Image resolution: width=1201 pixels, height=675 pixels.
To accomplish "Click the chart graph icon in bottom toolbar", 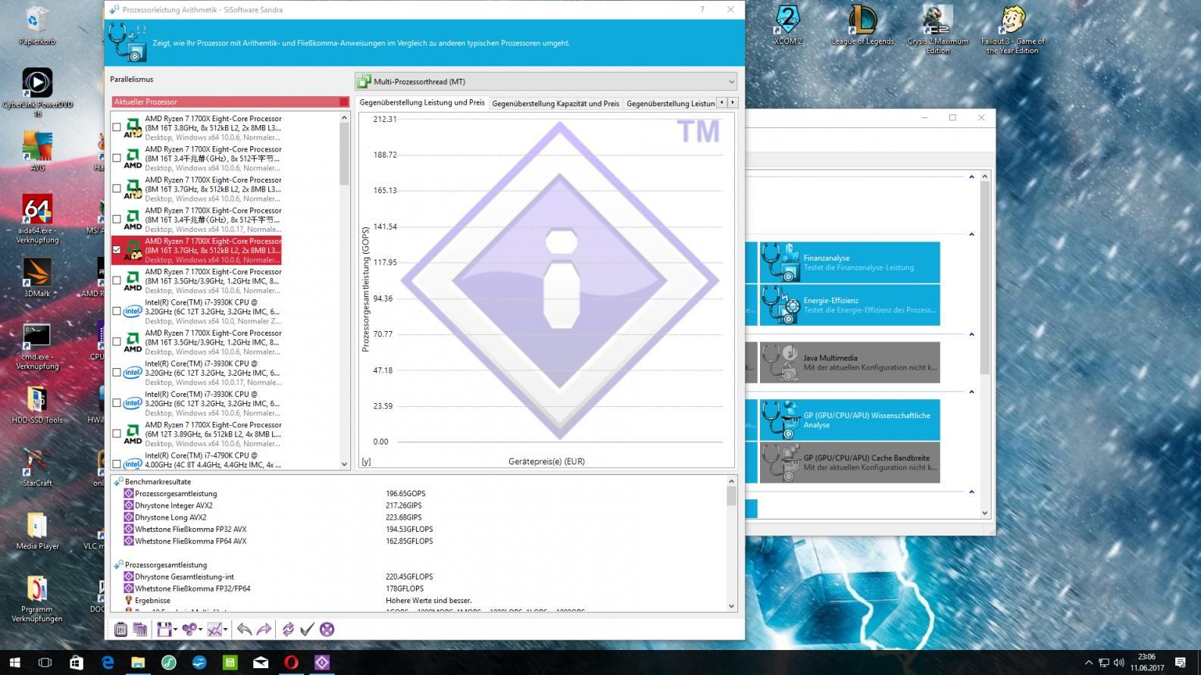I will pyautogui.click(x=214, y=629).
